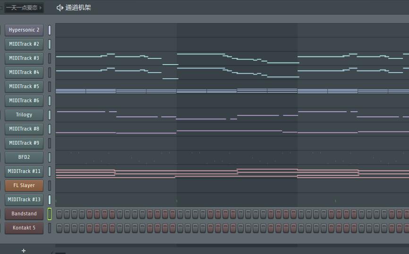Open the BFD2 drum channel

(24, 157)
